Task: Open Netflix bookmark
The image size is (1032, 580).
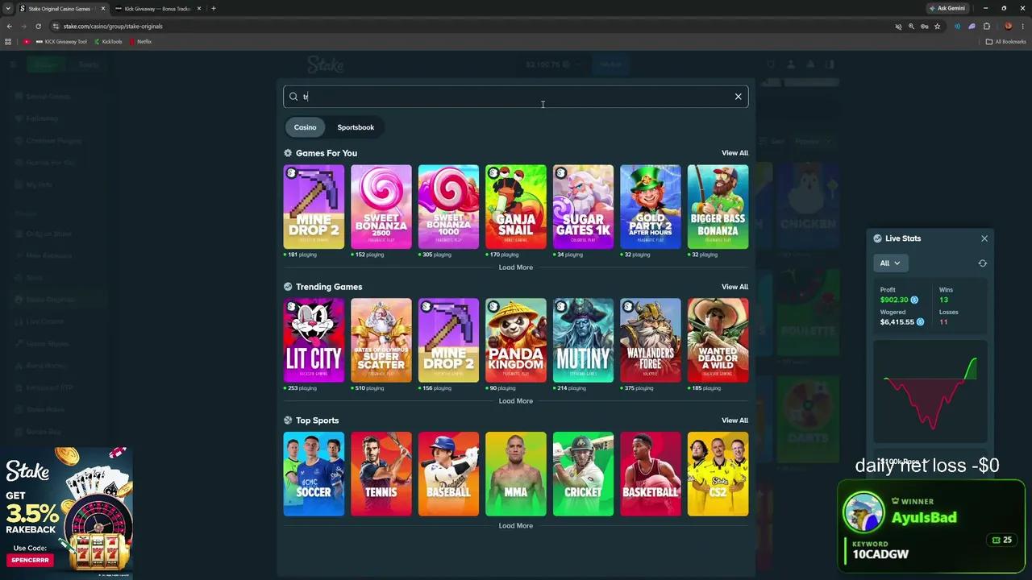Action: tap(140, 42)
